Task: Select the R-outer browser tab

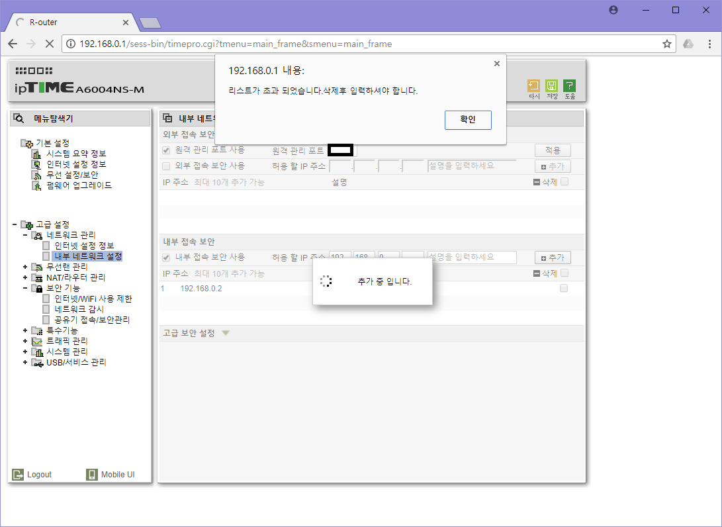Action: tap(71, 22)
